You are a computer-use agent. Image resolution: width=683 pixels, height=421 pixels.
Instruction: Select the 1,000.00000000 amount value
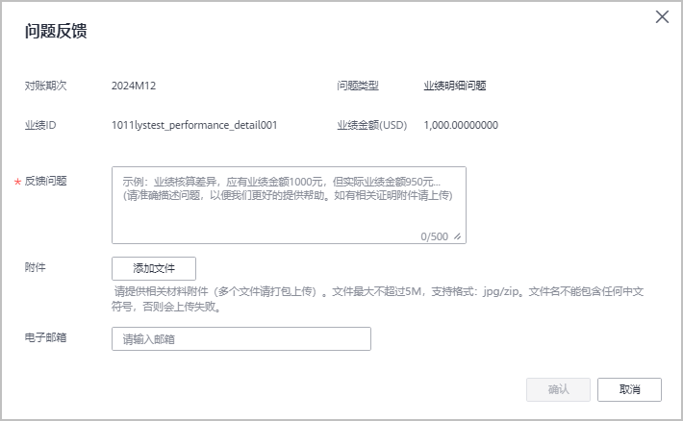click(x=461, y=125)
